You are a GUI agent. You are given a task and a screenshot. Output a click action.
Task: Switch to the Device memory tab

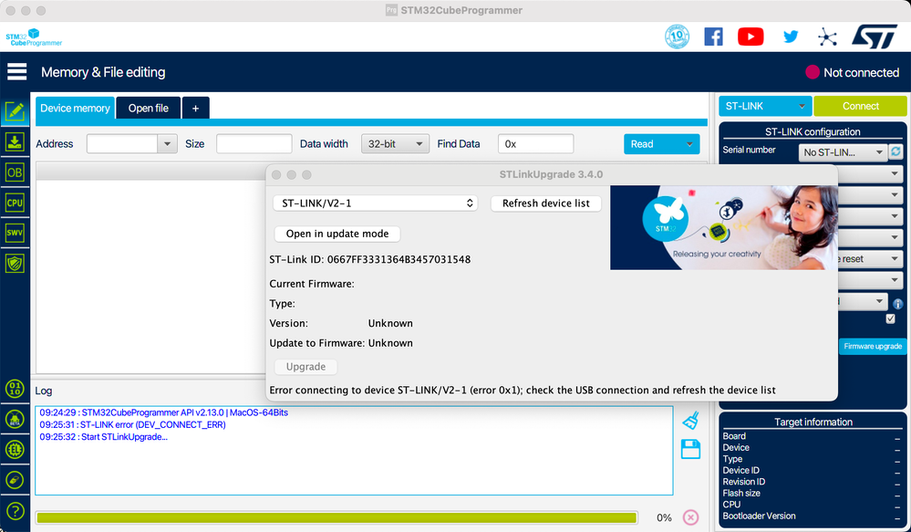75,109
